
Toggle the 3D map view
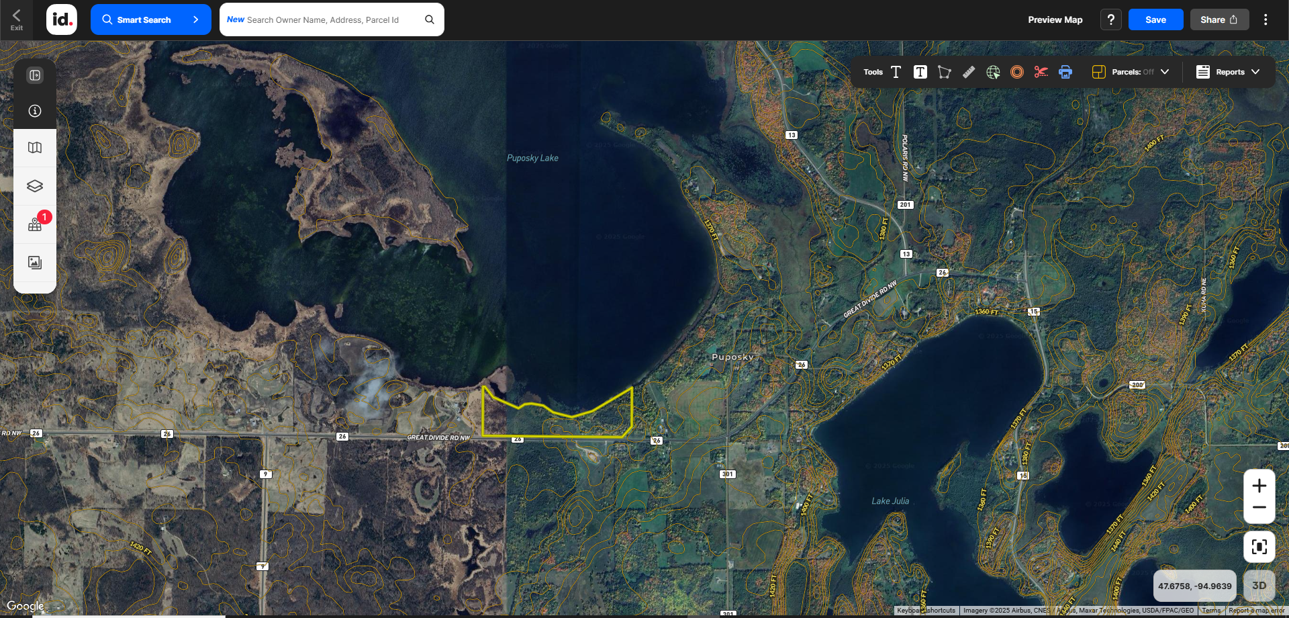[x=1259, y=586]
